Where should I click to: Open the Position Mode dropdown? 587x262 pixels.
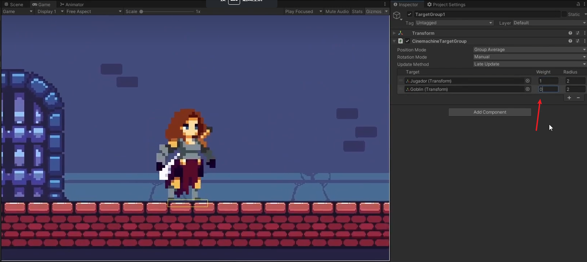click(530, 50)
